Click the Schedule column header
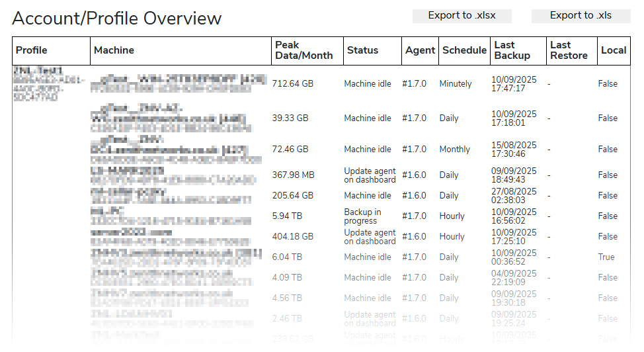The width and height of the screenshot is (644, 352). [464, 50]
